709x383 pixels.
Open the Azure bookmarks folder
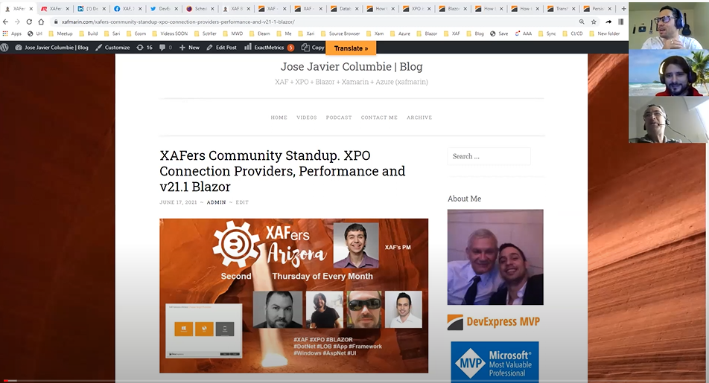point(400,33)
